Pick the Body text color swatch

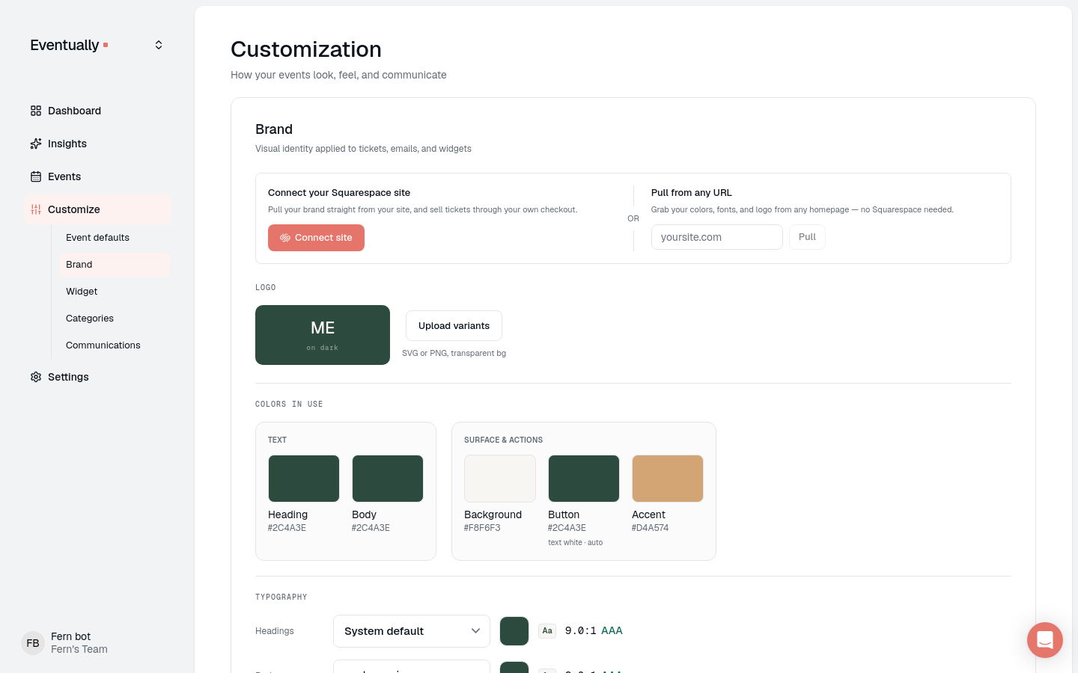click(x=388, y=479)
